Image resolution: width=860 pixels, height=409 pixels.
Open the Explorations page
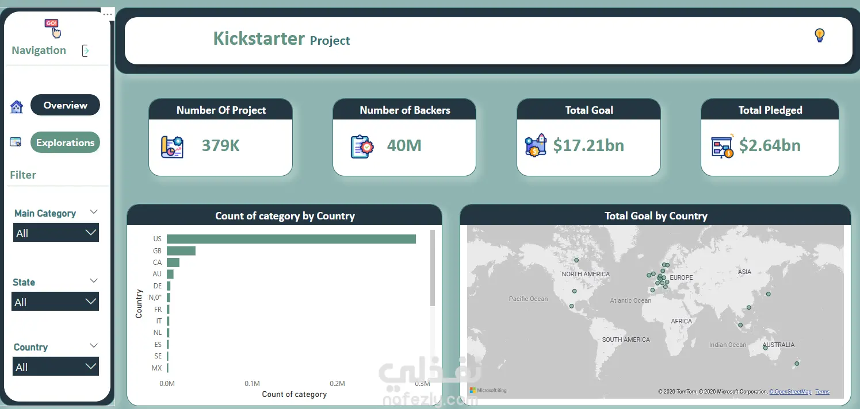click(65, 142)
